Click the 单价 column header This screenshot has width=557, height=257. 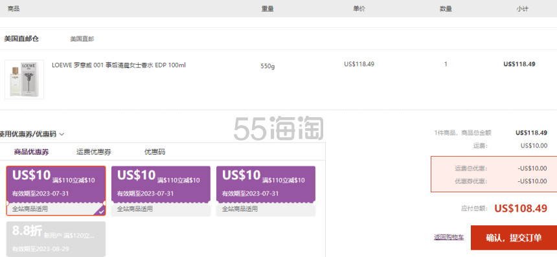coord(359,9)
